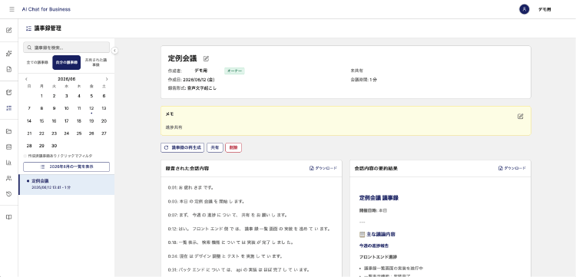
Task: Download the 録音された会話内容 transcript
Action: (x=323, y=168)
